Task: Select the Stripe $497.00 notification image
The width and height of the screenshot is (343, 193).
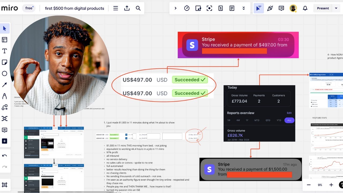Action: tap(238, 45)
